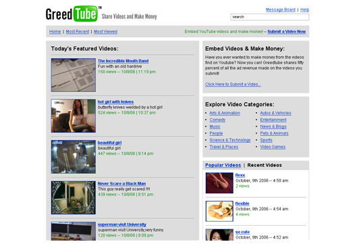This screenshot has height=244, width=361.
Task: Open the so cute title link
Action: coord(242,232)
